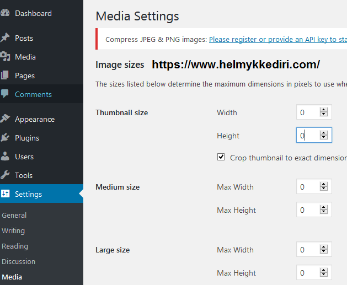The image size is (347, 285).
Task: Go to Reading settings page
Action: (x=15, y=246)
